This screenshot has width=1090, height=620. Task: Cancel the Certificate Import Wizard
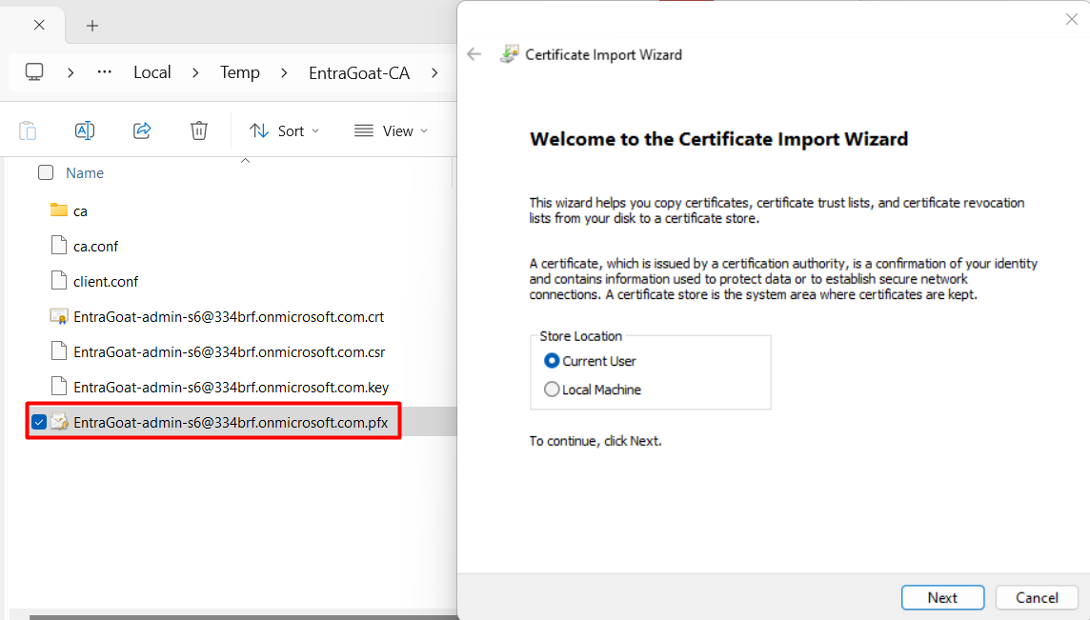tap(1037, 597)
